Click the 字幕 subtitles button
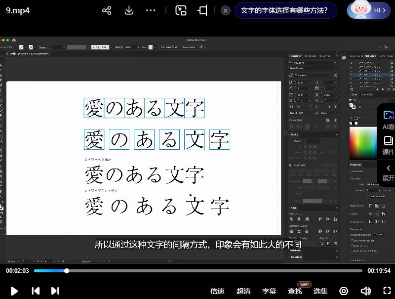The height and width of the screenshot is (299, 395). coord(269,291)
